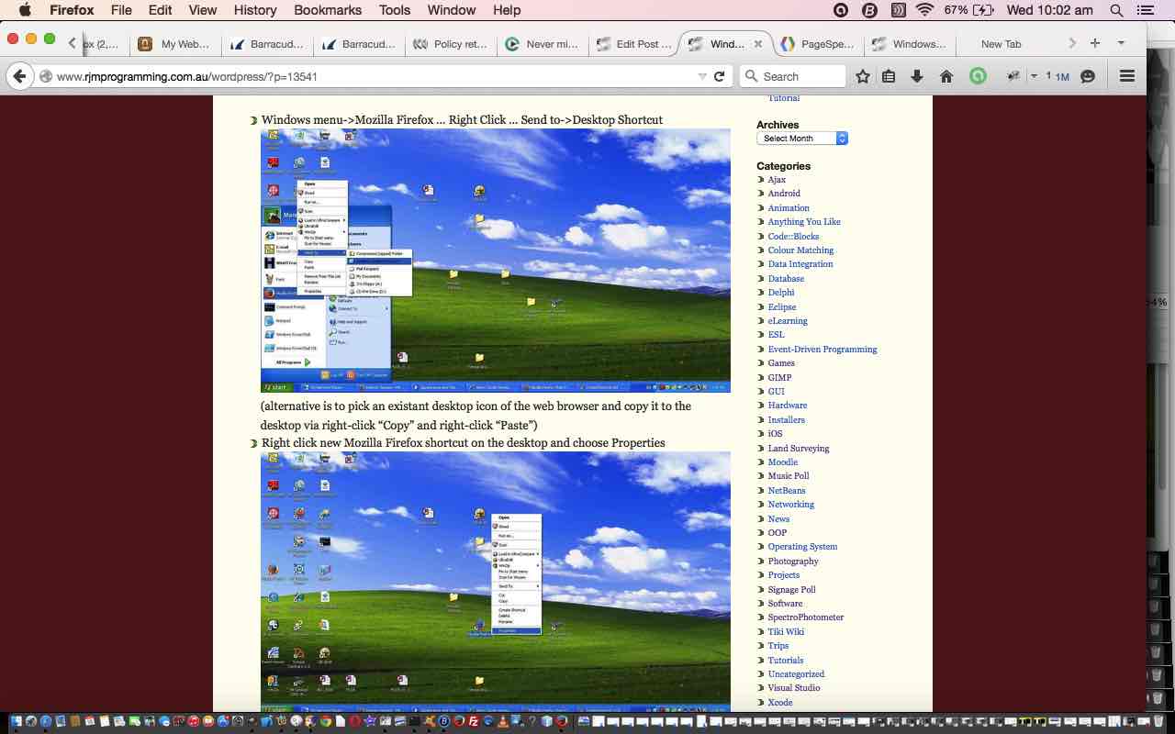The height and width of the screenshot is (734, 1175).
Task: Open the downloads arrow icon
Action: point(917,76)
